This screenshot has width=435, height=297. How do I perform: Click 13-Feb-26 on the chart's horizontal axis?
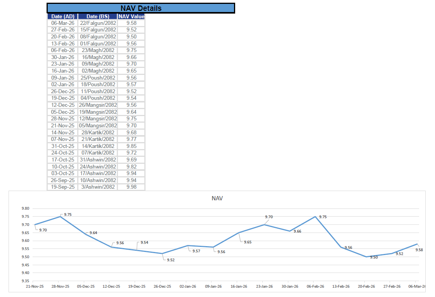(x=341, y=286)
